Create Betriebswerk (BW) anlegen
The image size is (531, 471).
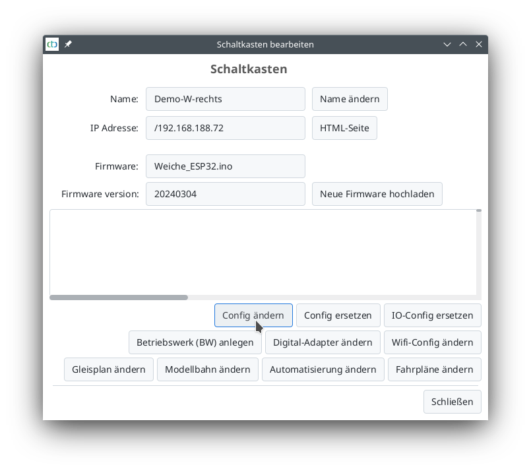click(x=195, y=342)
